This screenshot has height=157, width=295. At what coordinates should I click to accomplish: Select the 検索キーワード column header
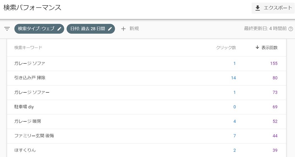click(x=28, y=48)
